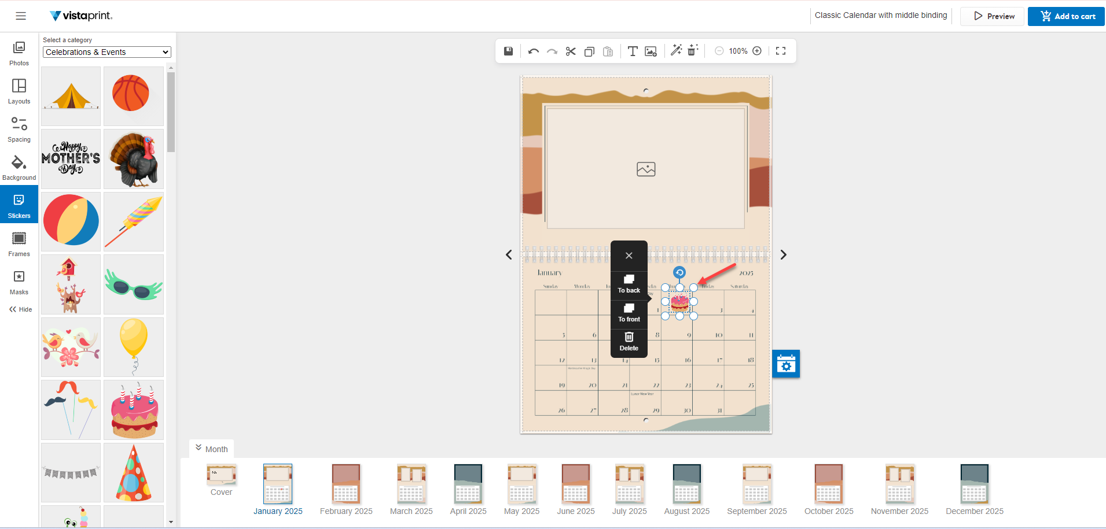Click Add to cart

1066,16
